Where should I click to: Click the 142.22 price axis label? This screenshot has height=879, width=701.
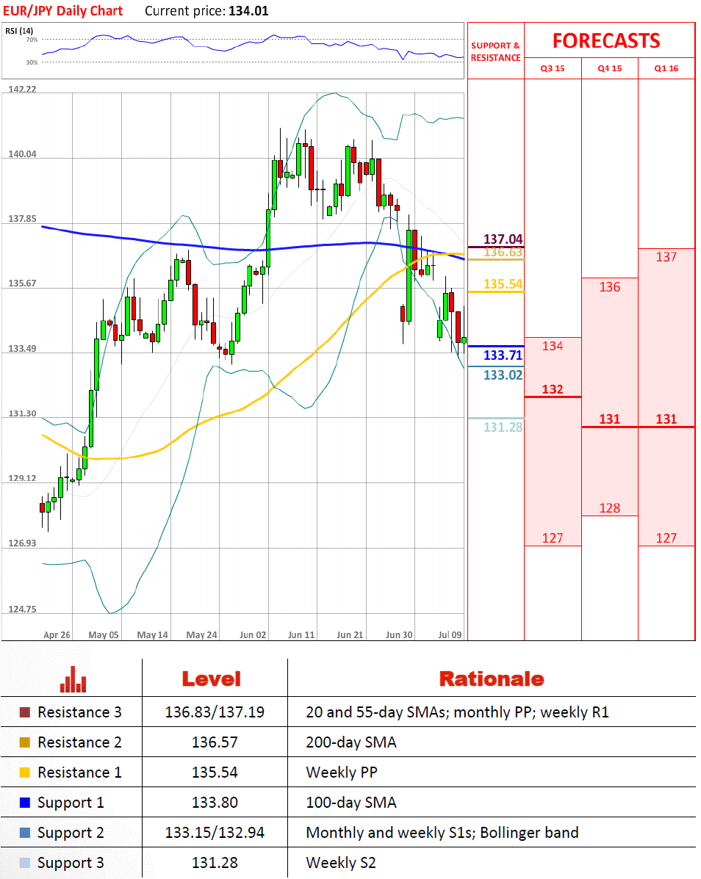click(x=22, y=89)
